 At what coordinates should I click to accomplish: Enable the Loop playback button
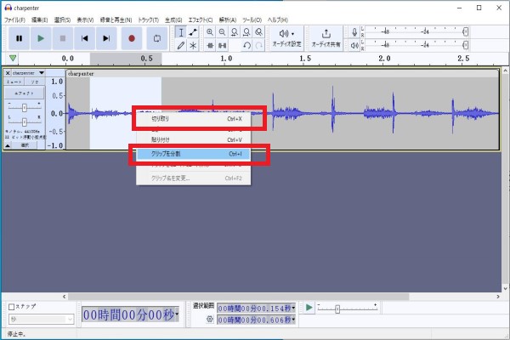click(156, 38)
